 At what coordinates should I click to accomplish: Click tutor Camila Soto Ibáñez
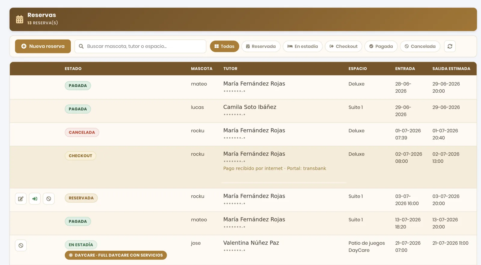[250, 107]
